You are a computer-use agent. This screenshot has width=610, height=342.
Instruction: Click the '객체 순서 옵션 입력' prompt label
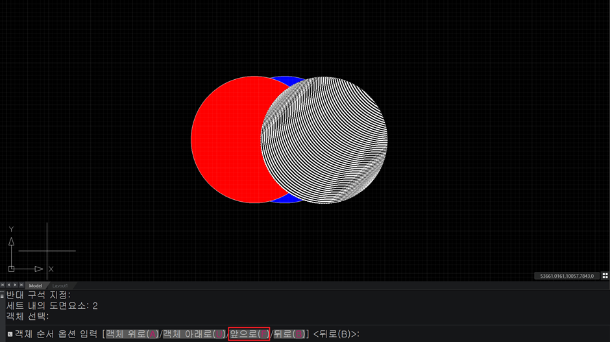56,334
